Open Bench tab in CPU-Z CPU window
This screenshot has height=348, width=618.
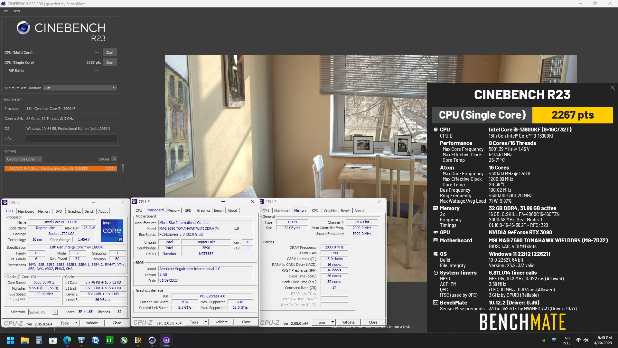[89, 211]
